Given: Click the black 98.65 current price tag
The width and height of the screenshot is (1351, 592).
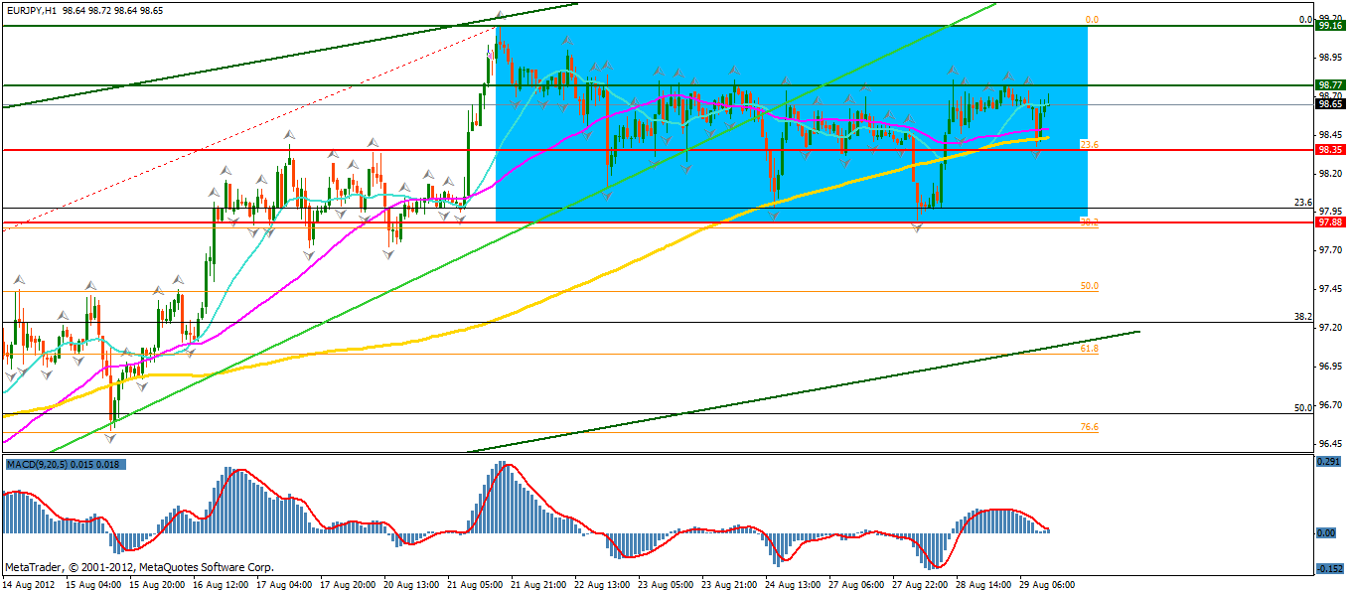Looking at the screenshot, I should pos(1330,103).
